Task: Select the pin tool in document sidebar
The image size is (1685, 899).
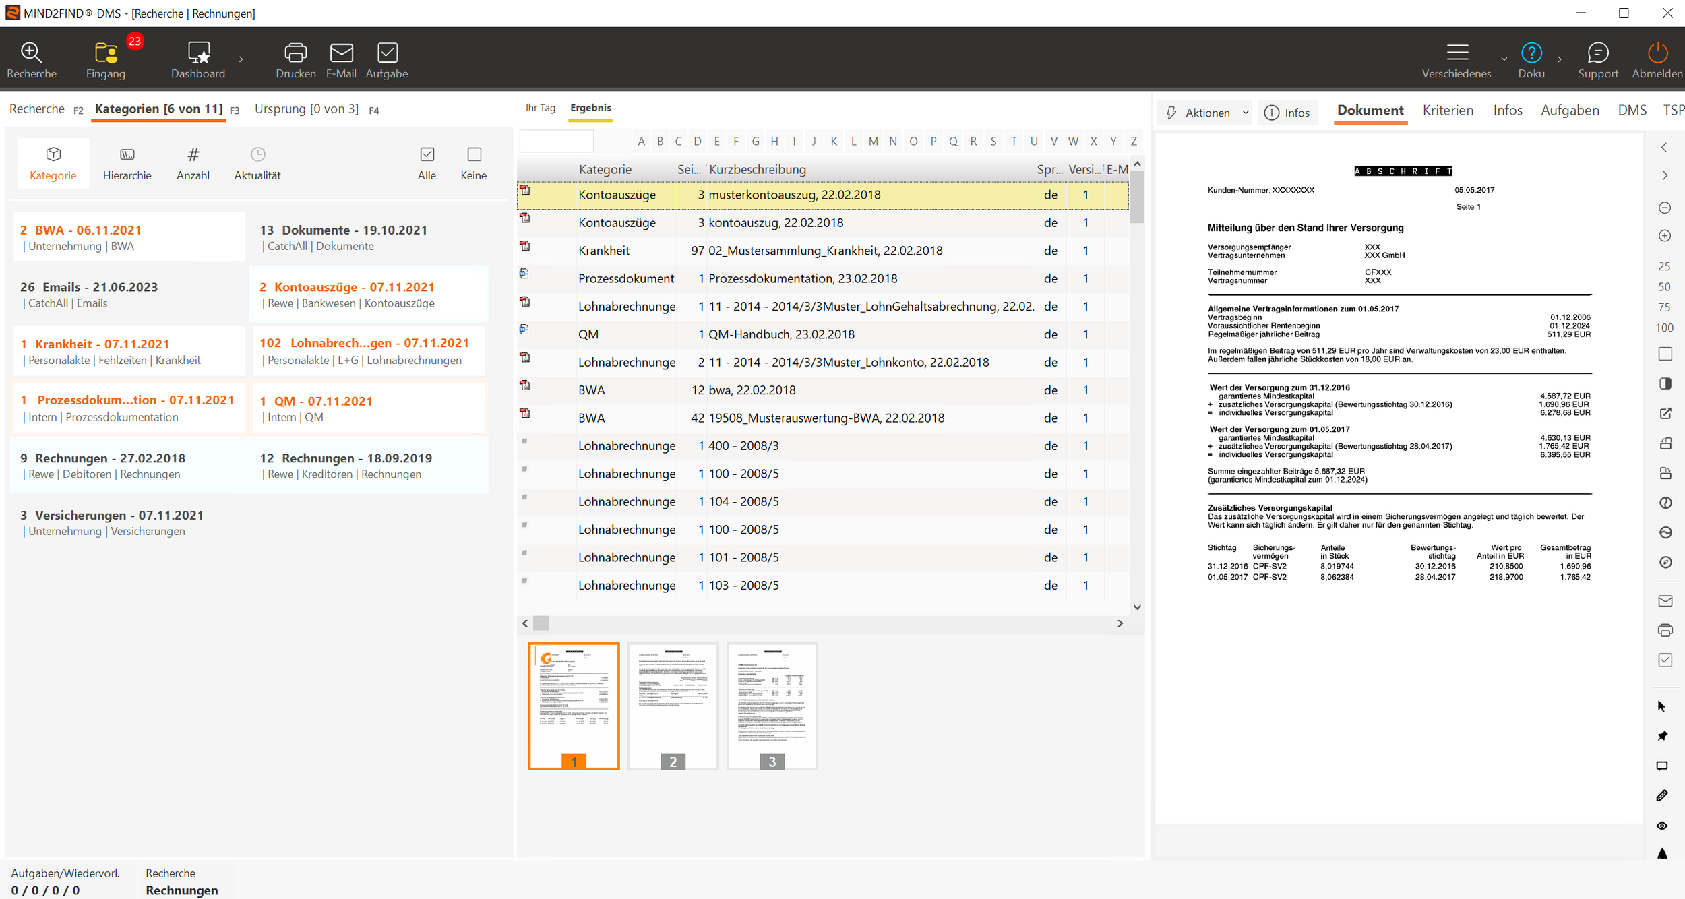Action: coord(1663,736)
